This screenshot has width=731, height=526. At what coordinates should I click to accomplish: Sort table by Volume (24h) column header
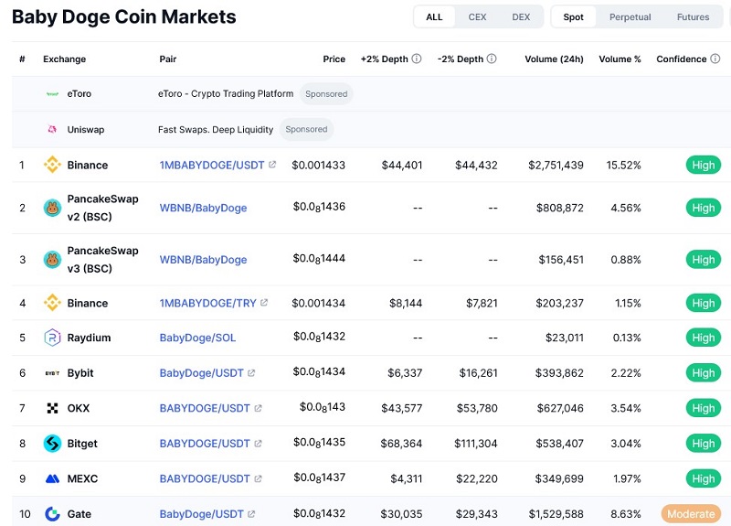[554, 59]
